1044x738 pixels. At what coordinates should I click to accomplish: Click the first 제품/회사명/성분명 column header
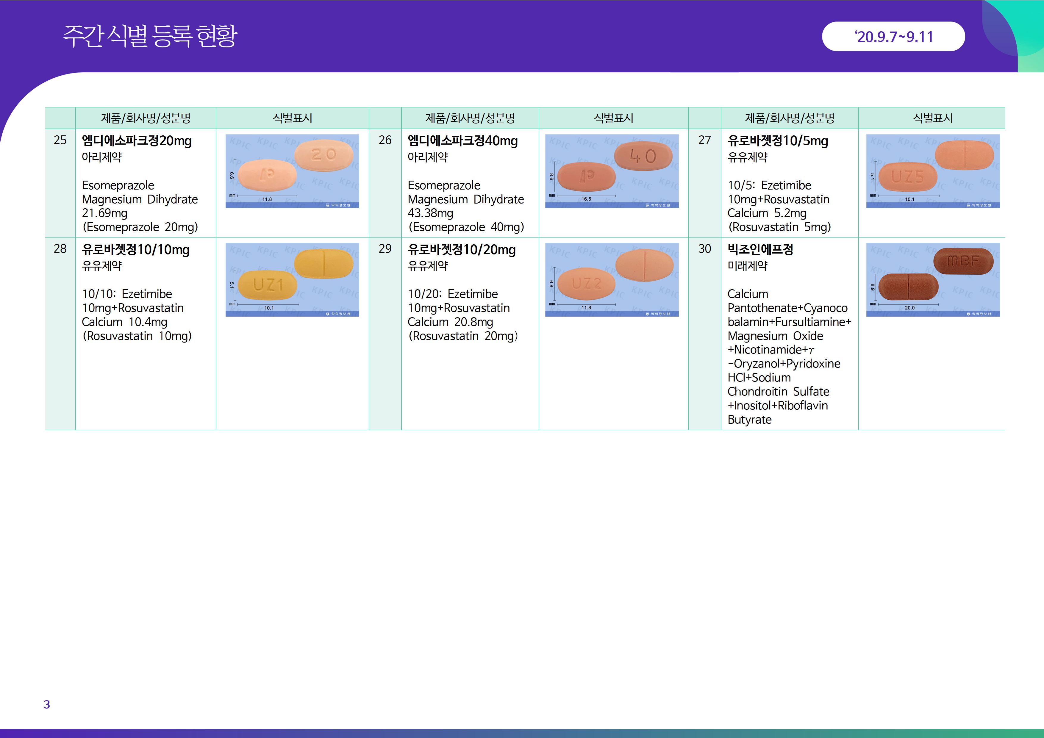point(146,118)
